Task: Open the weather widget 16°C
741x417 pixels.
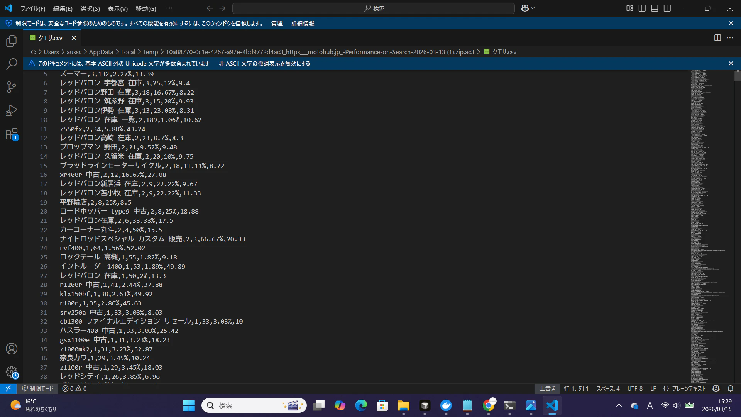Action: coord(33,405)
